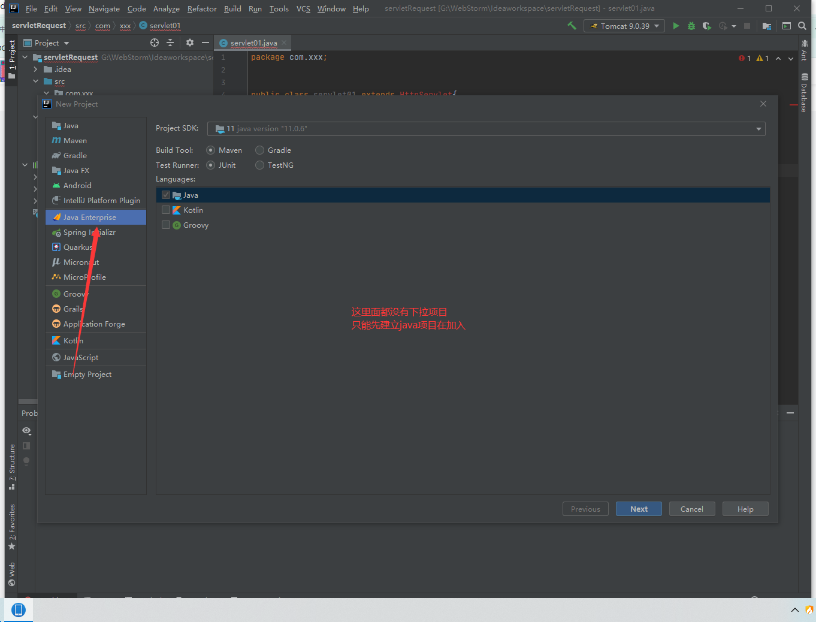Go to previous highlighted error arrow

778,58
